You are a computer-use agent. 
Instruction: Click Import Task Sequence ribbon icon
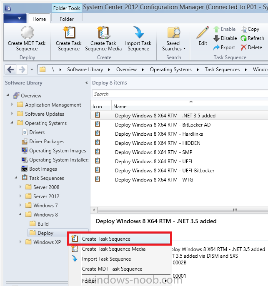138,32
